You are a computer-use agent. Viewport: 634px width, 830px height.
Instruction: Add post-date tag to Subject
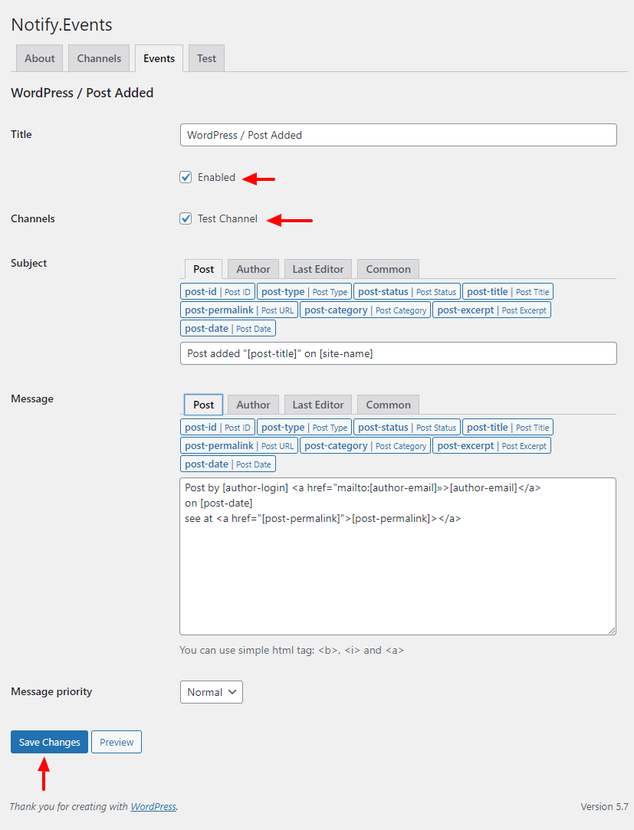coord(228,328)
